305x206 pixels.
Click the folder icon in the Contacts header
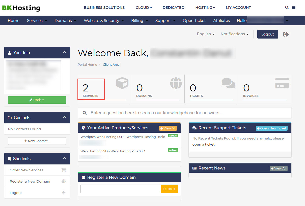pyautogui.click(x=10, y=118)
